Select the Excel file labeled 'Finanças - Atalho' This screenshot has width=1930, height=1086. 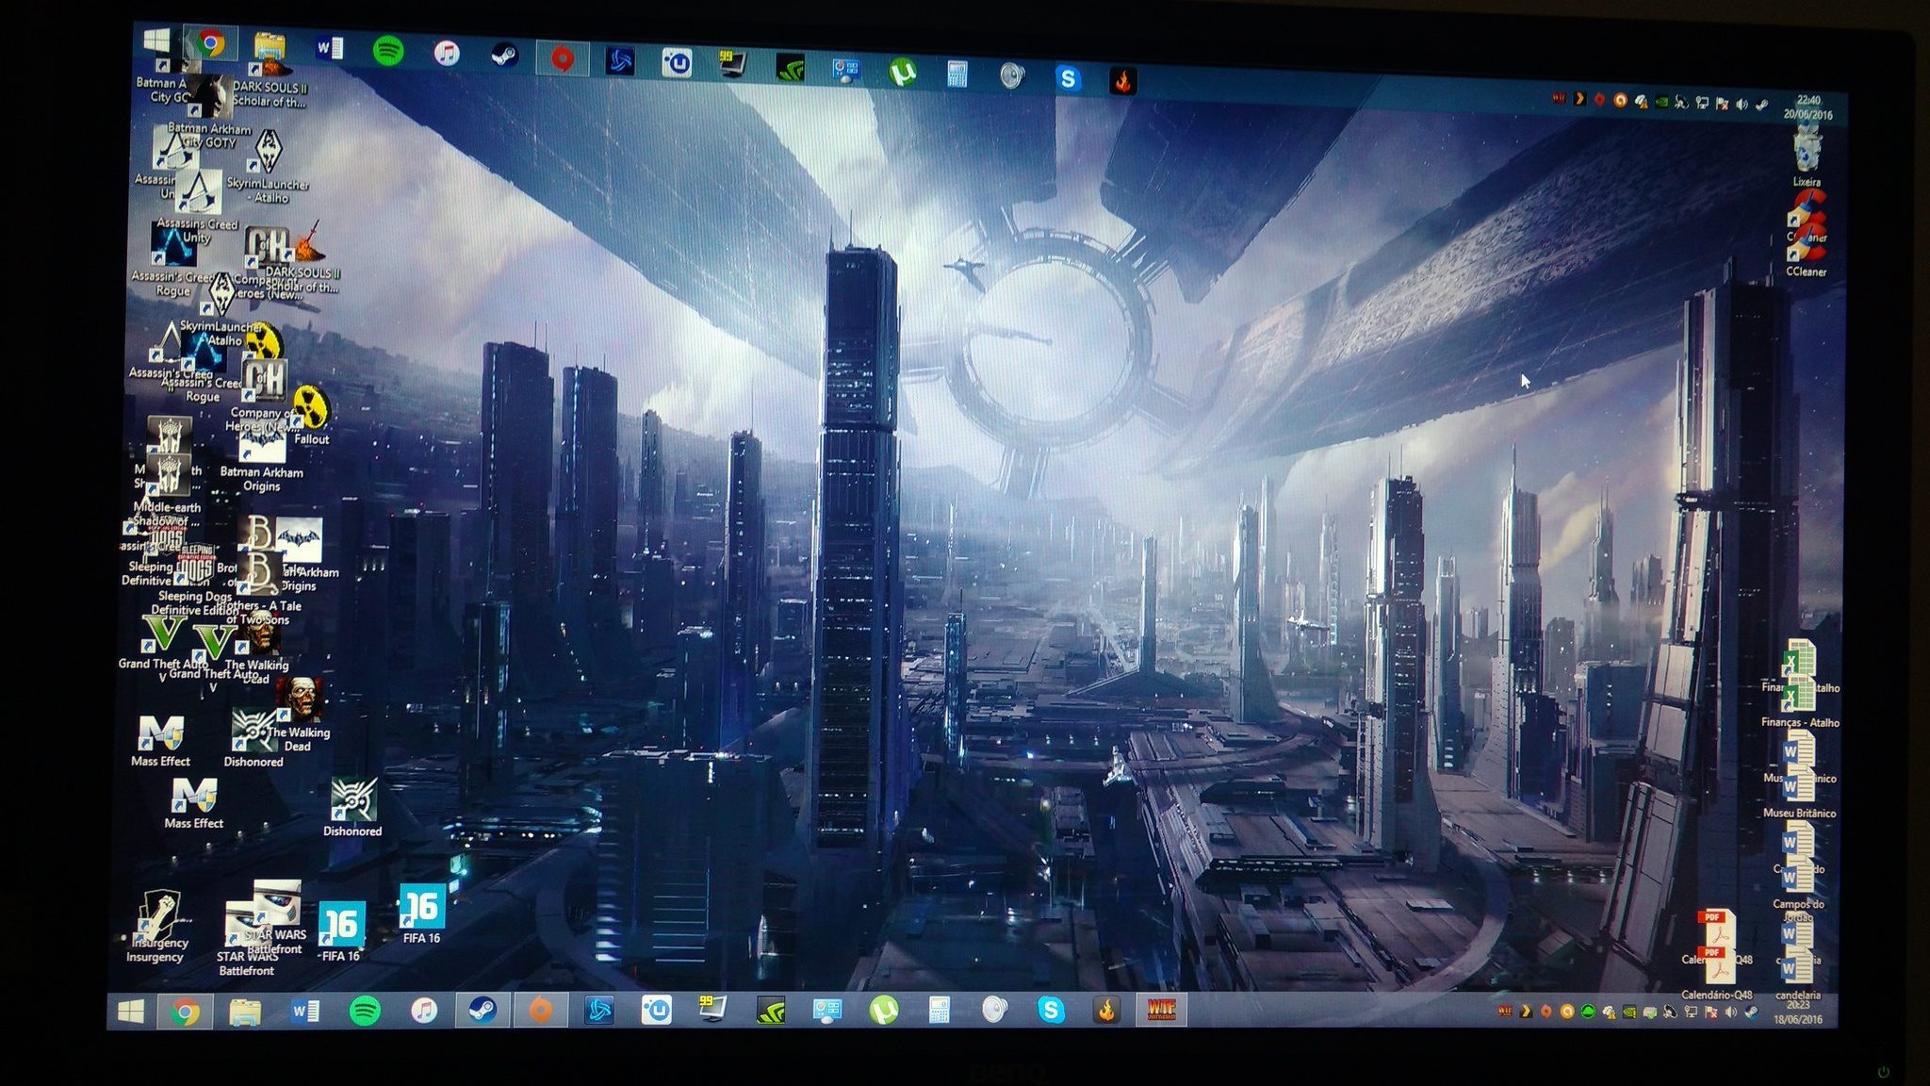1800,703
